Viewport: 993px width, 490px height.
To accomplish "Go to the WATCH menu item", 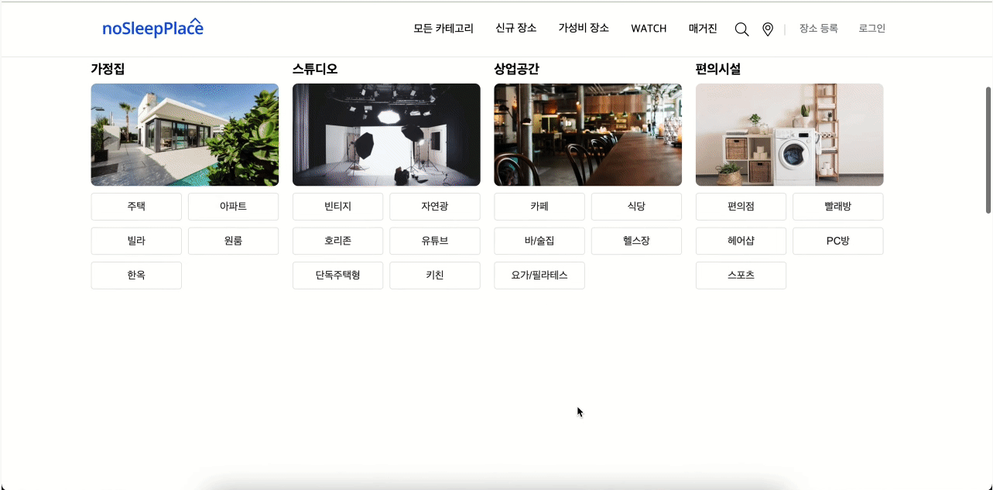I will tap(649, 29).
